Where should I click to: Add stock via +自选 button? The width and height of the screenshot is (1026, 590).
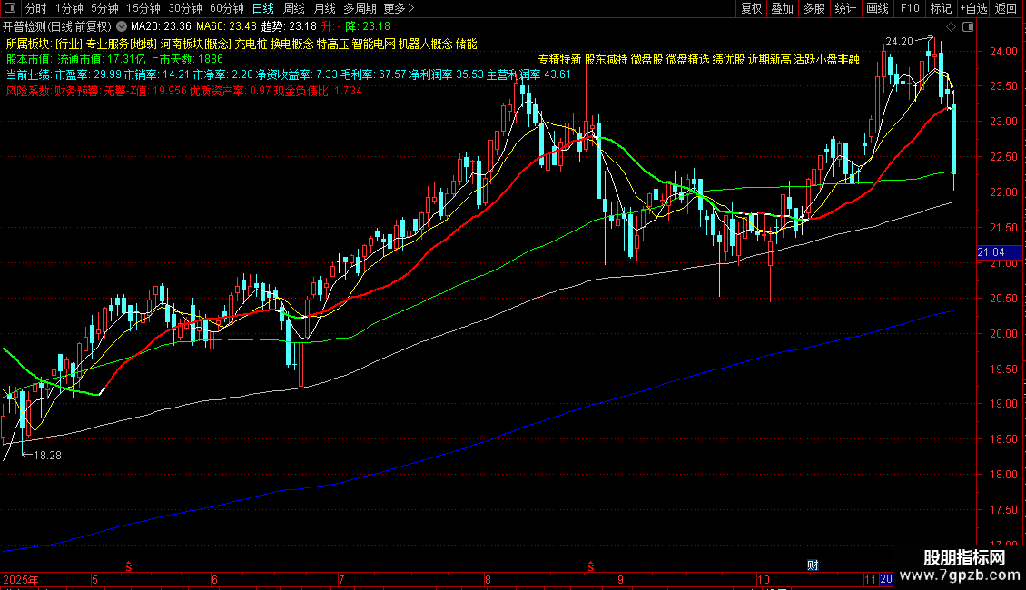coord(973,8)
